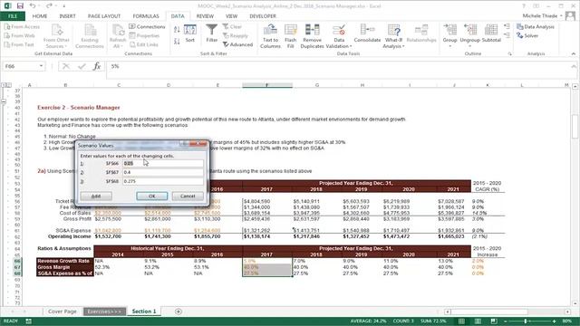Open Text to Columns tool
Viewport: 580px width, 326px height.
pyautogui.click(x=270, y=36)
